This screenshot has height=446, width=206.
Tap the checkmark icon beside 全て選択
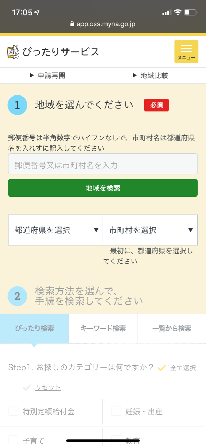click(x=161, y=368)
